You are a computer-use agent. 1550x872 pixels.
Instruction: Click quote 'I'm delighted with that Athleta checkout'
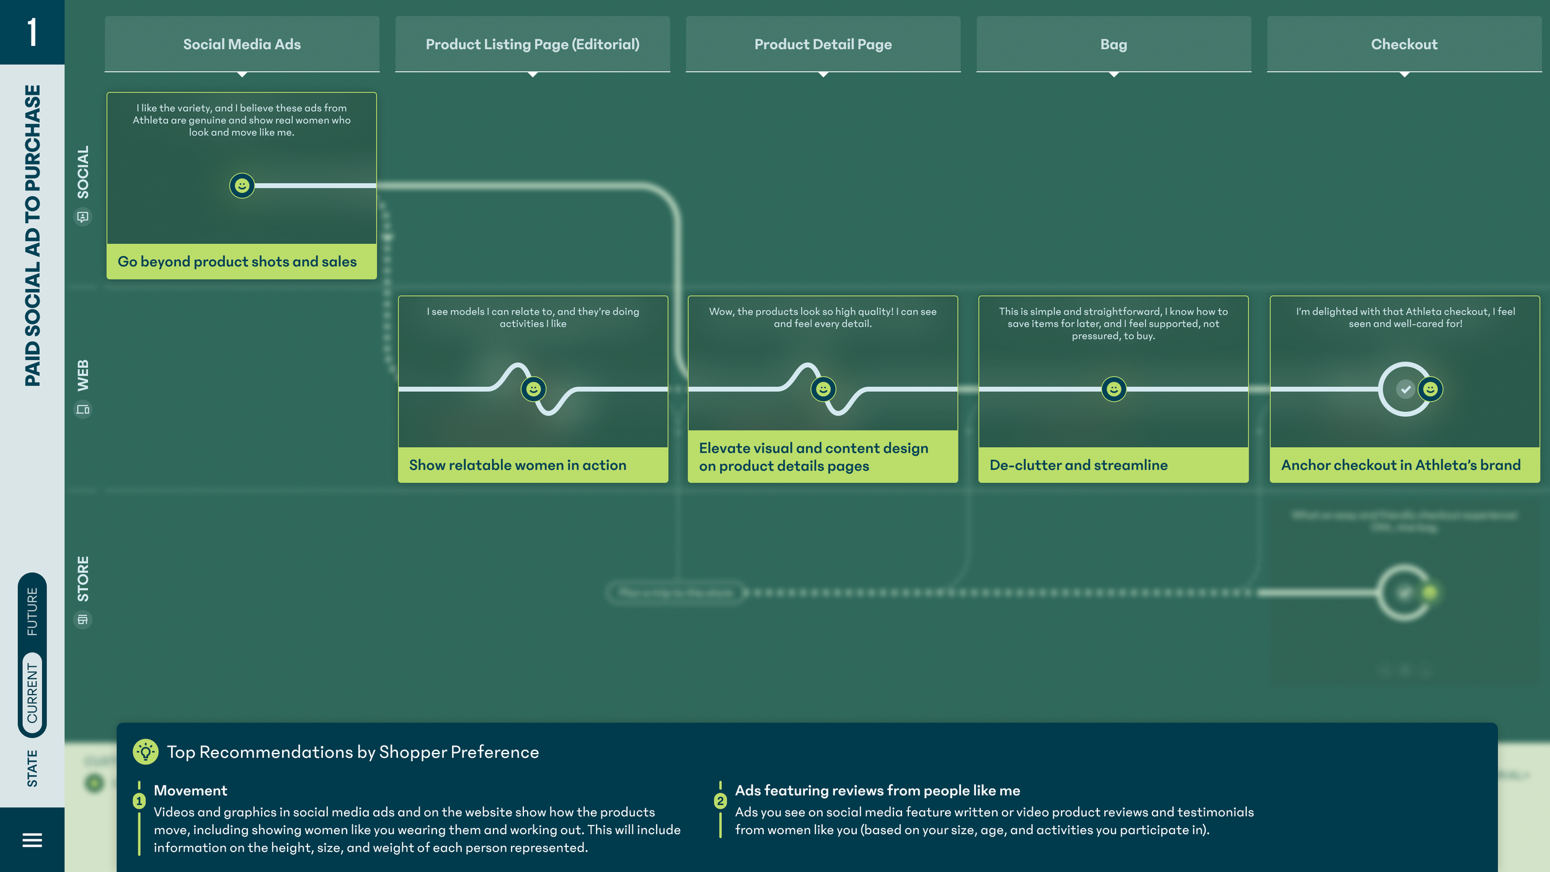pos(1406,318)
